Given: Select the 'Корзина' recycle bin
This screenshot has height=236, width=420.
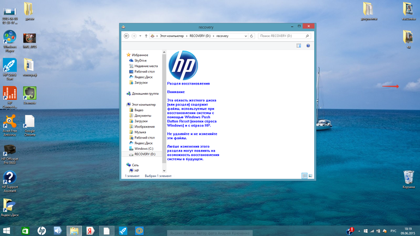Looking at the screenshot, I should (409, 179).
